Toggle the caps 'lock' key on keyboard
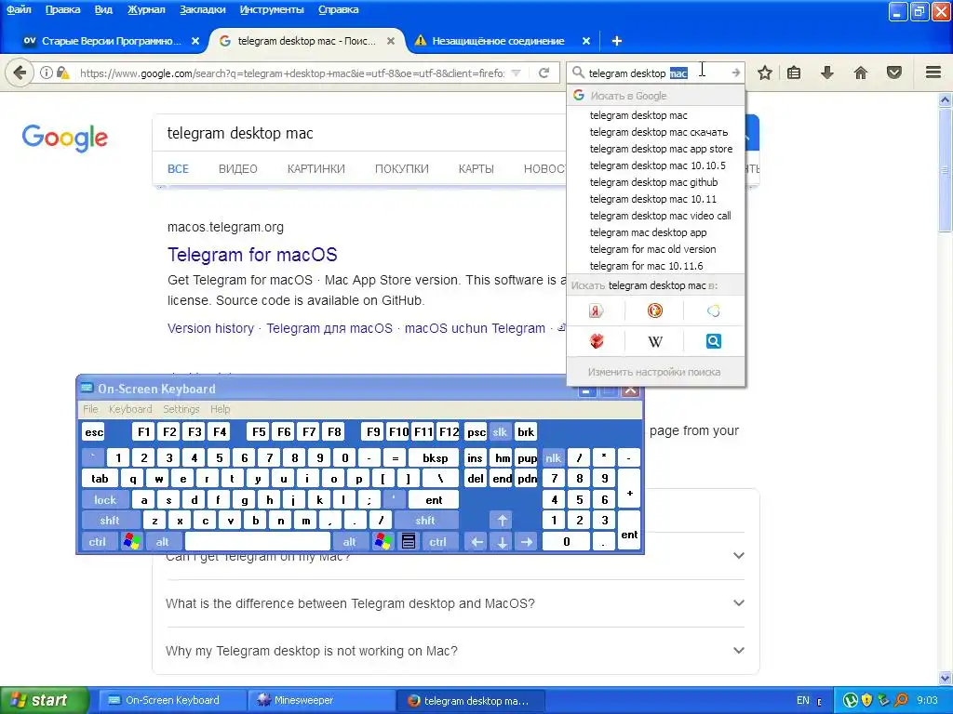 pyautogui.click(x=104, y=499)
